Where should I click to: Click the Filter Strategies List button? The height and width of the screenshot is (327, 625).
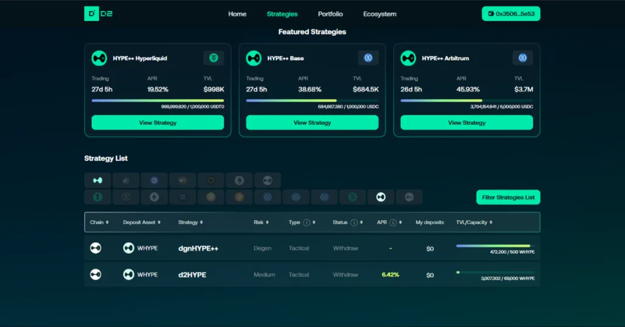coord(508,197)
